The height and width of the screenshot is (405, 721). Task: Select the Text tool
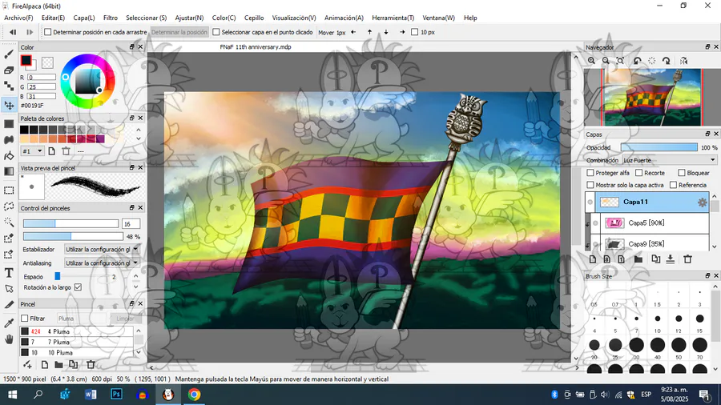pyautogui.click(x=9, y=273)
